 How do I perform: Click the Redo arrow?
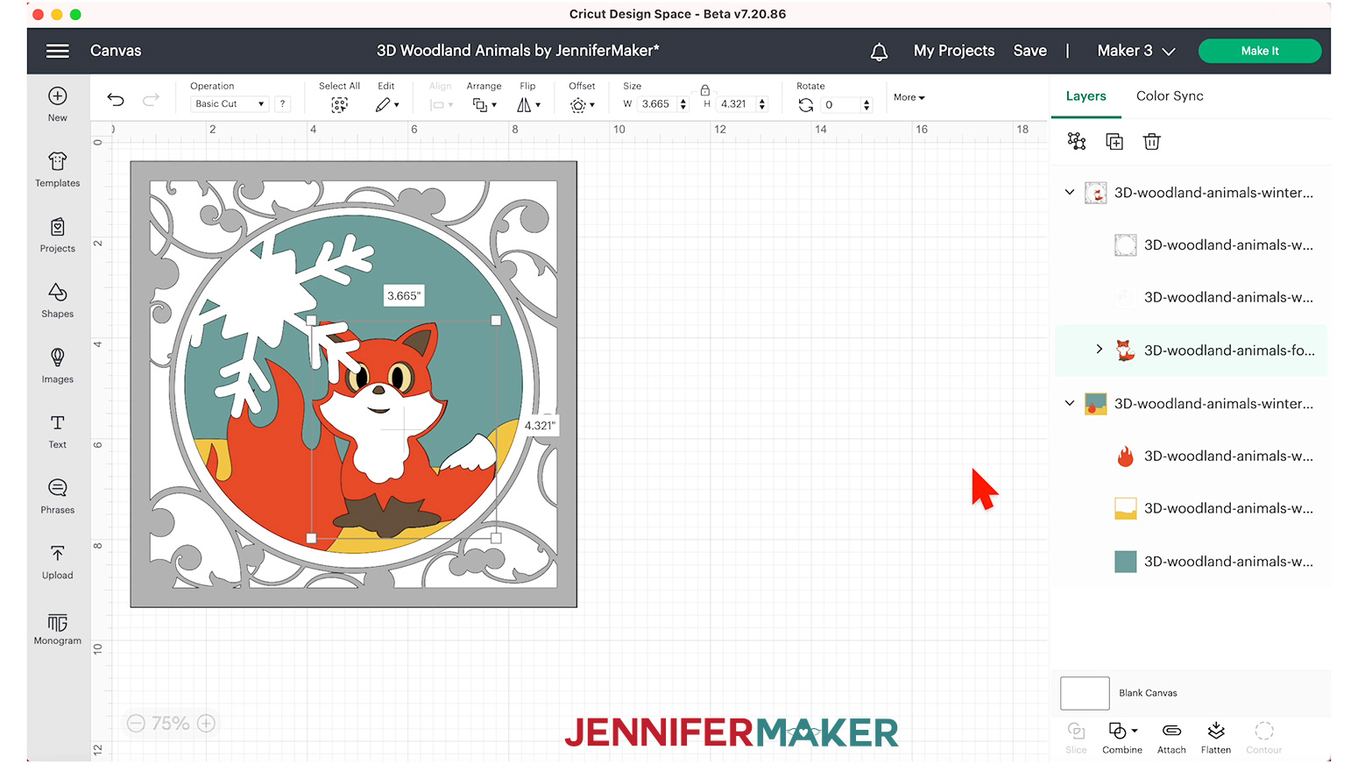[151, 100]
